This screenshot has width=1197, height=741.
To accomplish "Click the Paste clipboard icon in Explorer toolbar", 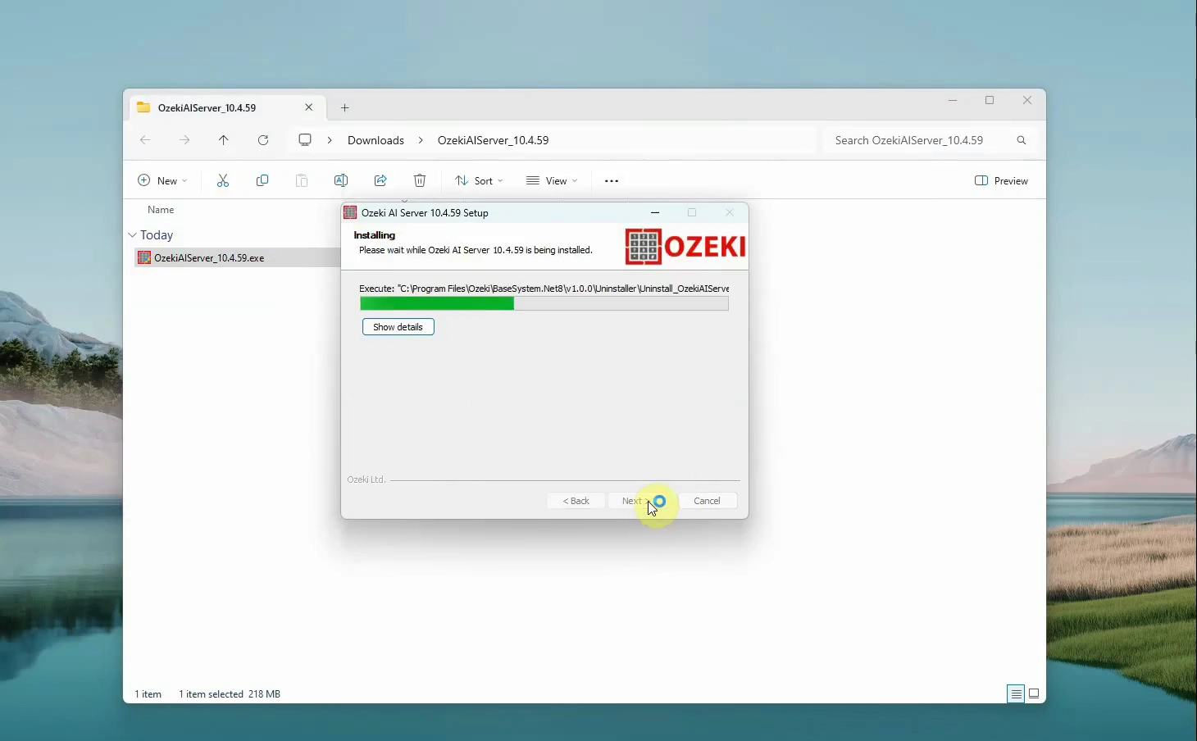I will (x=302, y=180).
